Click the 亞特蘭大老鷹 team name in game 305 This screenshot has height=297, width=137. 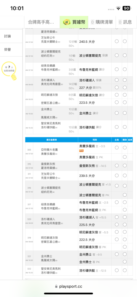point(50,149)
